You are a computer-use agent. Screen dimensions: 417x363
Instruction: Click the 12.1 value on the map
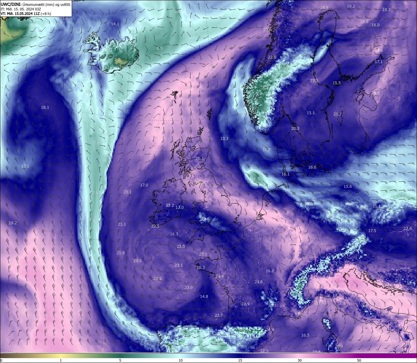(x=25, y=166)
